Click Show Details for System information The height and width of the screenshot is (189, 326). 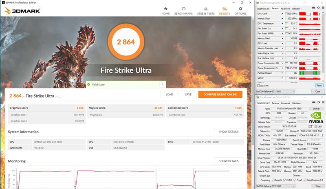[229, 132]
